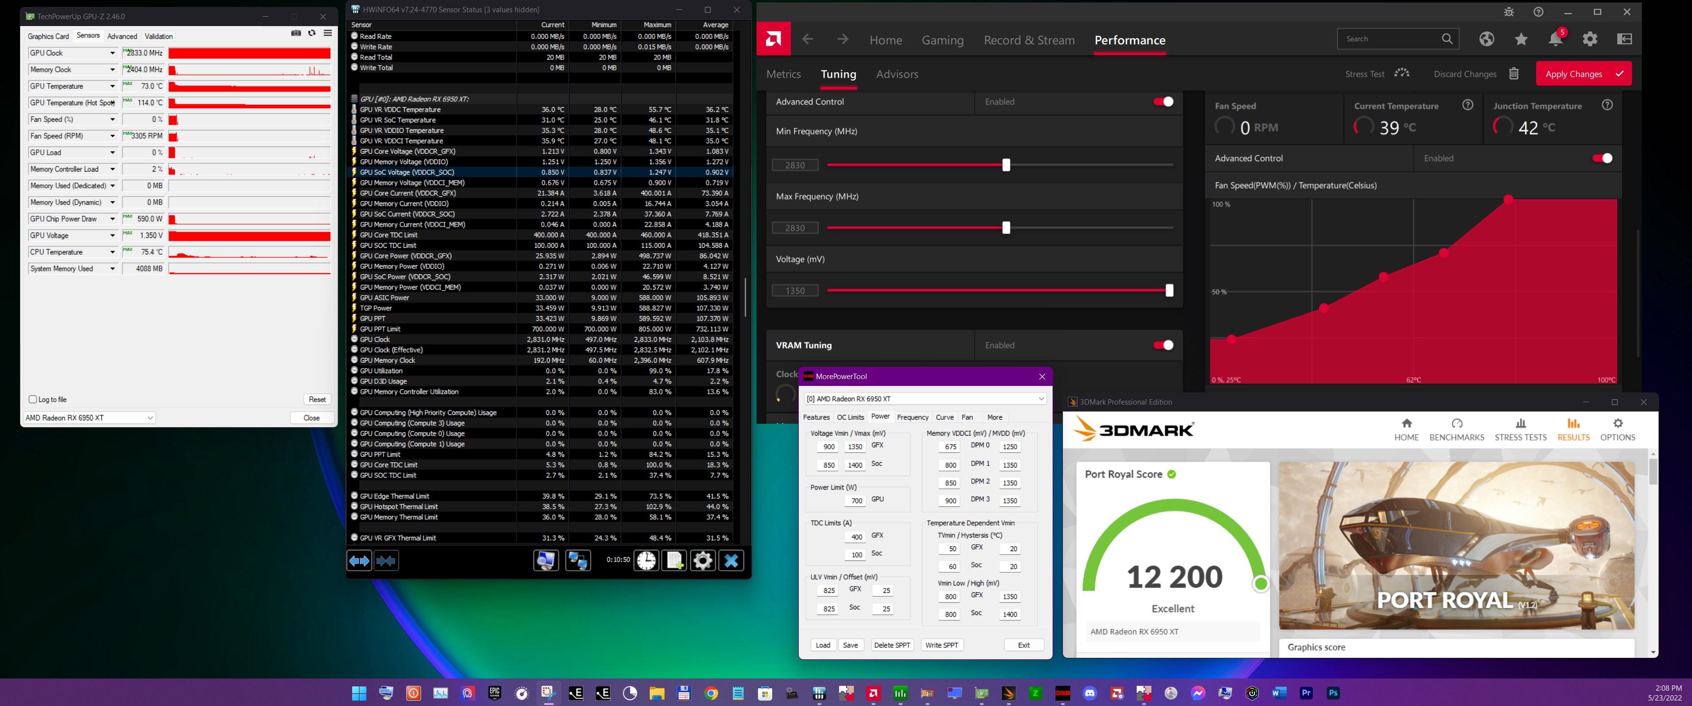The image size is (1692, 706).
Task: Open Discord from the taskbar
Action: click(x=1089, y=693)
